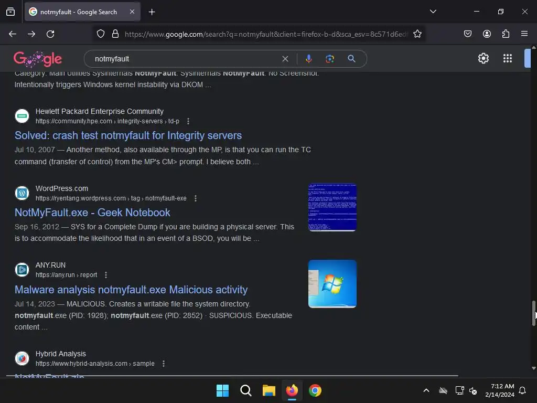Screen dimensions: 537x403
Task: Open 'Solved: crash test notmyfault for Integrity servers'
Action: pos(128,135)
